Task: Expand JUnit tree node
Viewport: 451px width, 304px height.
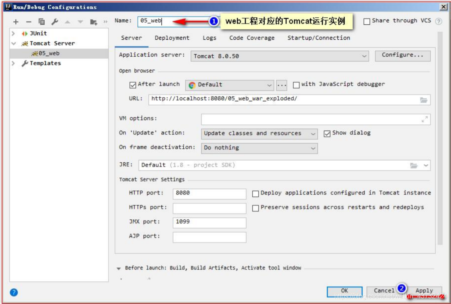Action: tap(13, 33)
